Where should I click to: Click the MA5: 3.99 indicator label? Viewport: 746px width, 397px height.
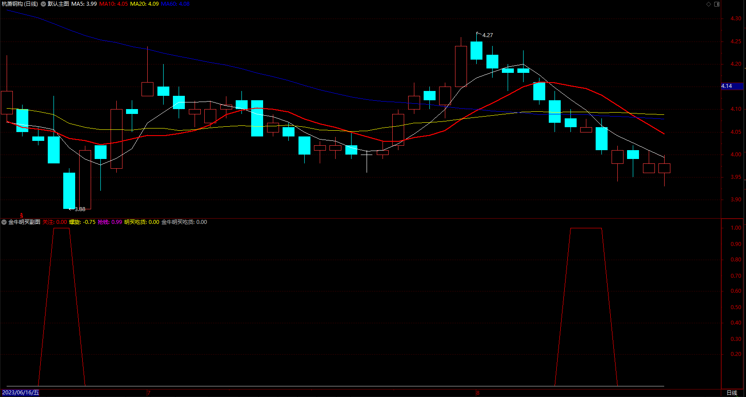[x=84, y=4]
